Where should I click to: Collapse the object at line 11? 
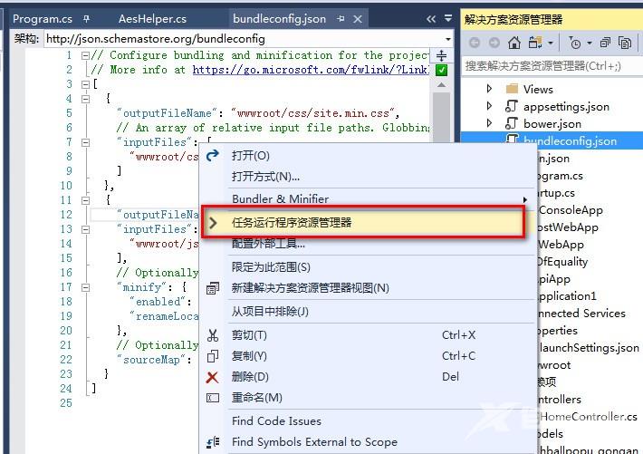(x=85, y=200)
